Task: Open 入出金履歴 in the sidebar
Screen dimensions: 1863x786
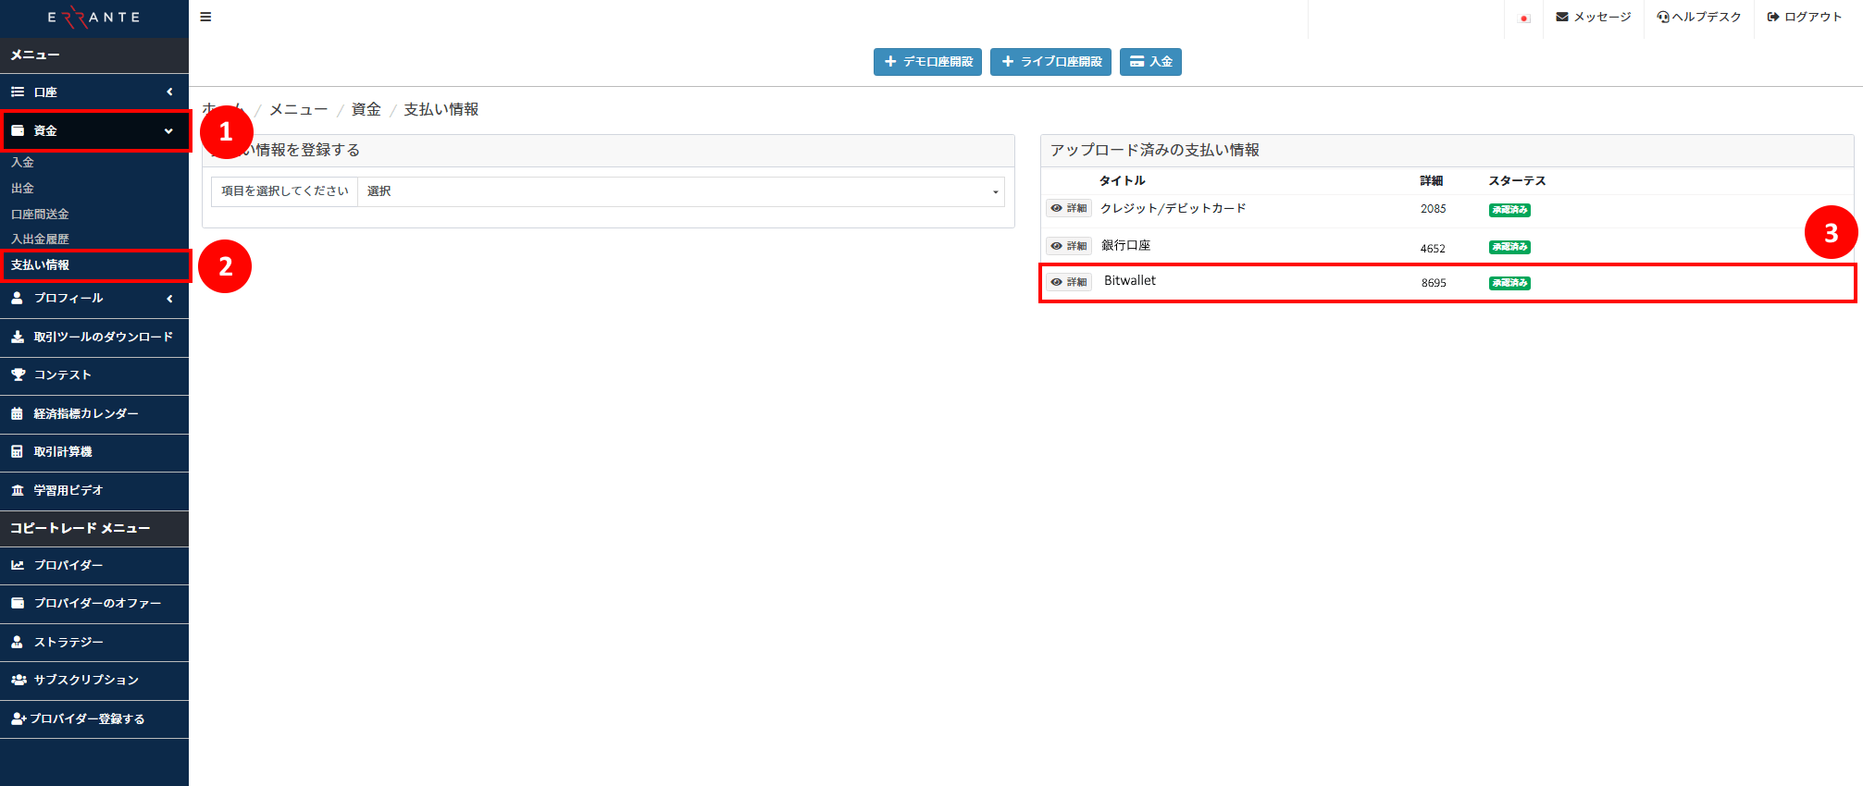Action: pyautogui.click(x=40, y=239)
